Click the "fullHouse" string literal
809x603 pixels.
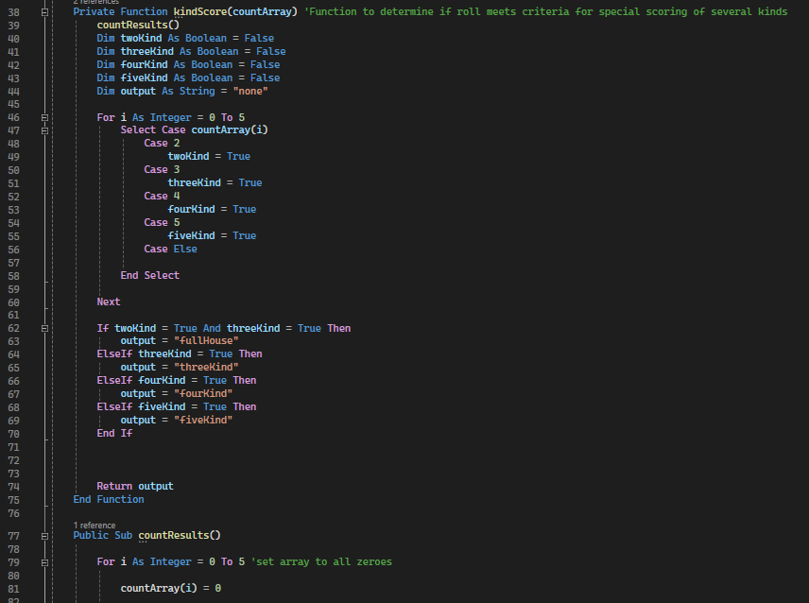[x=206, y=340]
